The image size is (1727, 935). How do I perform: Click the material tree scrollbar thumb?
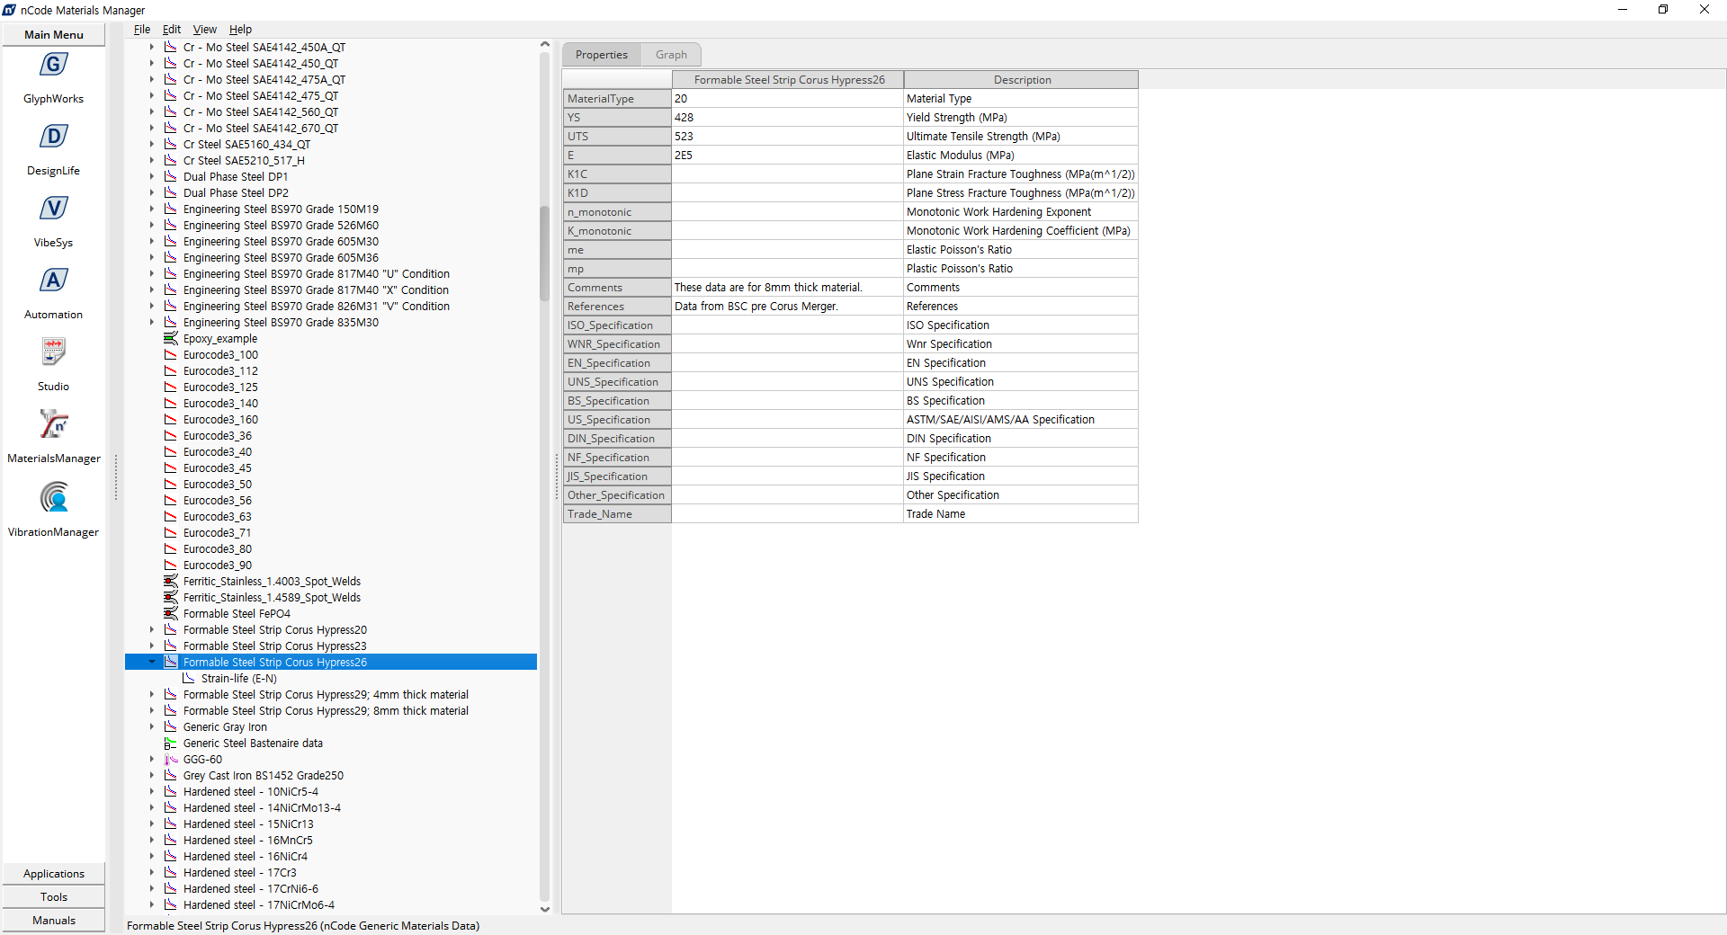(x=544, y=254)
